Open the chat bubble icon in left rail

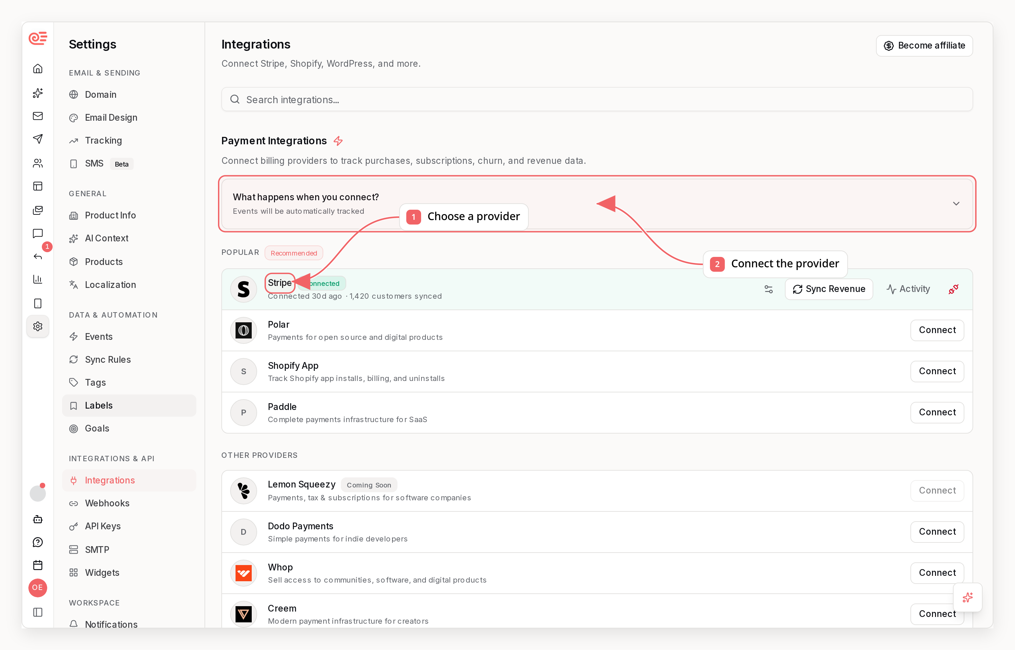point(37,233)
